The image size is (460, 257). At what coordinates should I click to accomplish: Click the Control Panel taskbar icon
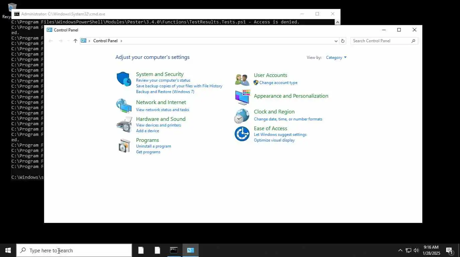(x=191, y=250)
